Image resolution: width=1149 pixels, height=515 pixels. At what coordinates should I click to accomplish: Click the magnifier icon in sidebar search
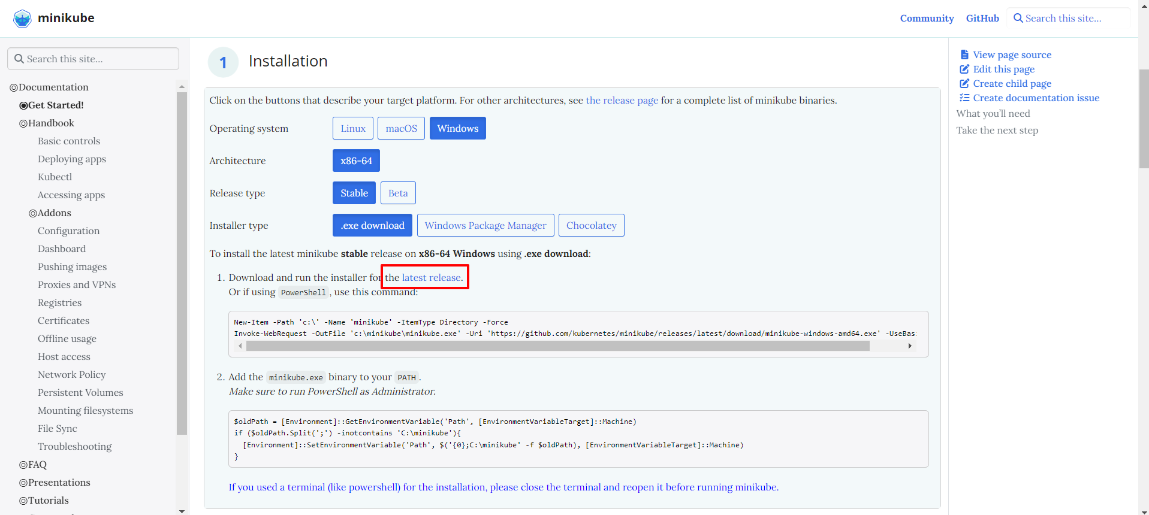point(19,59)
